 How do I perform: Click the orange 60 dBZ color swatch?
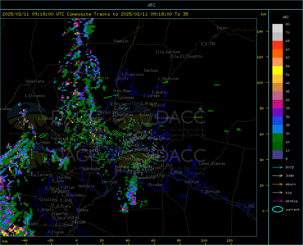277,53
